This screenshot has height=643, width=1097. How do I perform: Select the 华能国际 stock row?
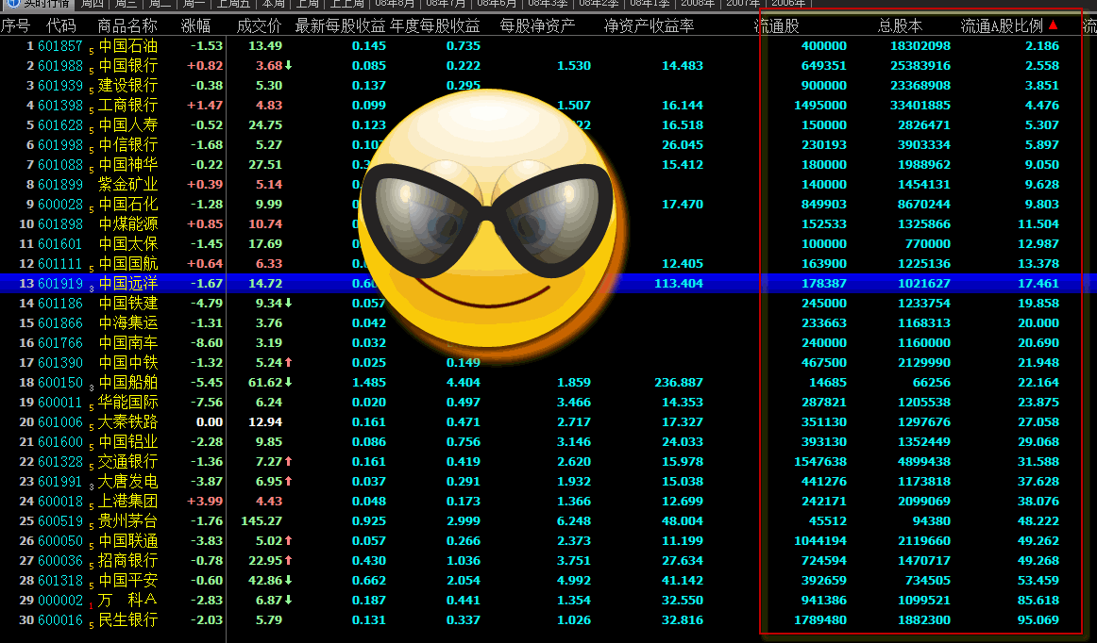pyautogui.click(x=548, y=403)
